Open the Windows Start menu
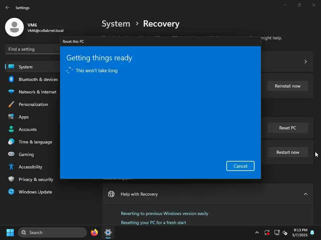The image size is (321, 240). click(x=10, y=232)
